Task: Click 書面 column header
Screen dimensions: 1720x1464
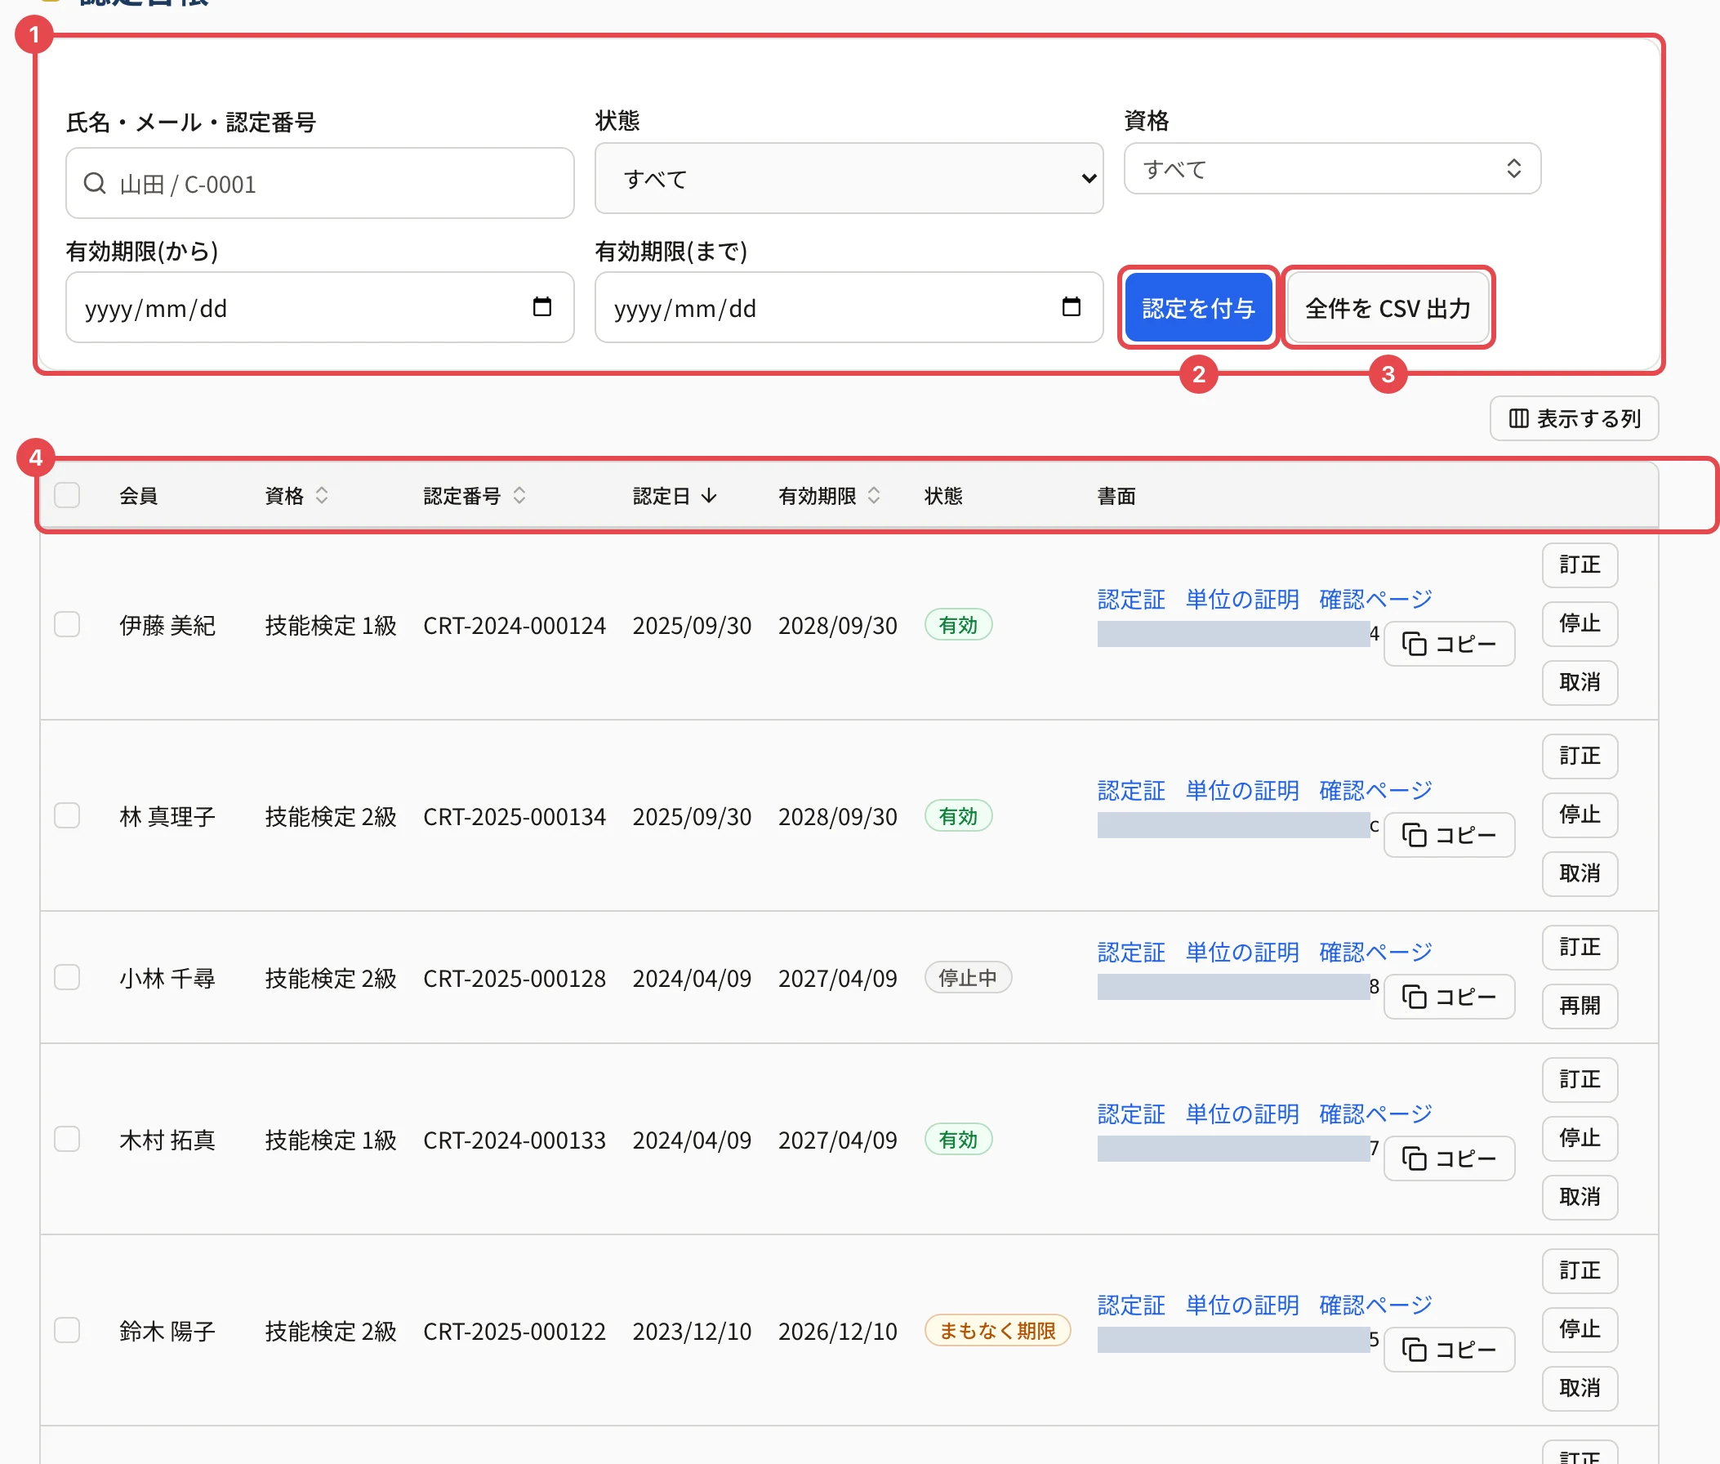Action: (1116, 495)
